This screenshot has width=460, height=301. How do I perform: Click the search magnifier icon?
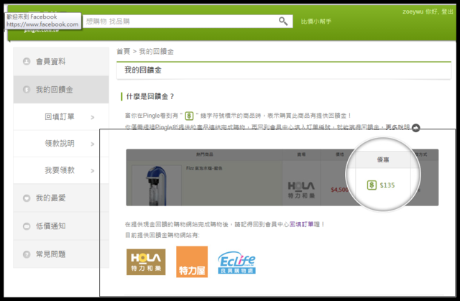click(282, 21)
